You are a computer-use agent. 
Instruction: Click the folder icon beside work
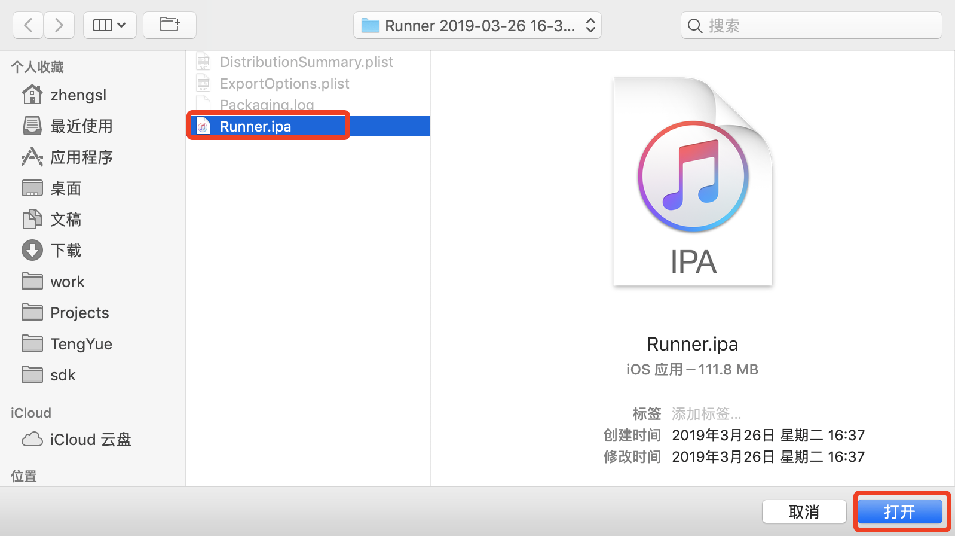pos(32,281)
